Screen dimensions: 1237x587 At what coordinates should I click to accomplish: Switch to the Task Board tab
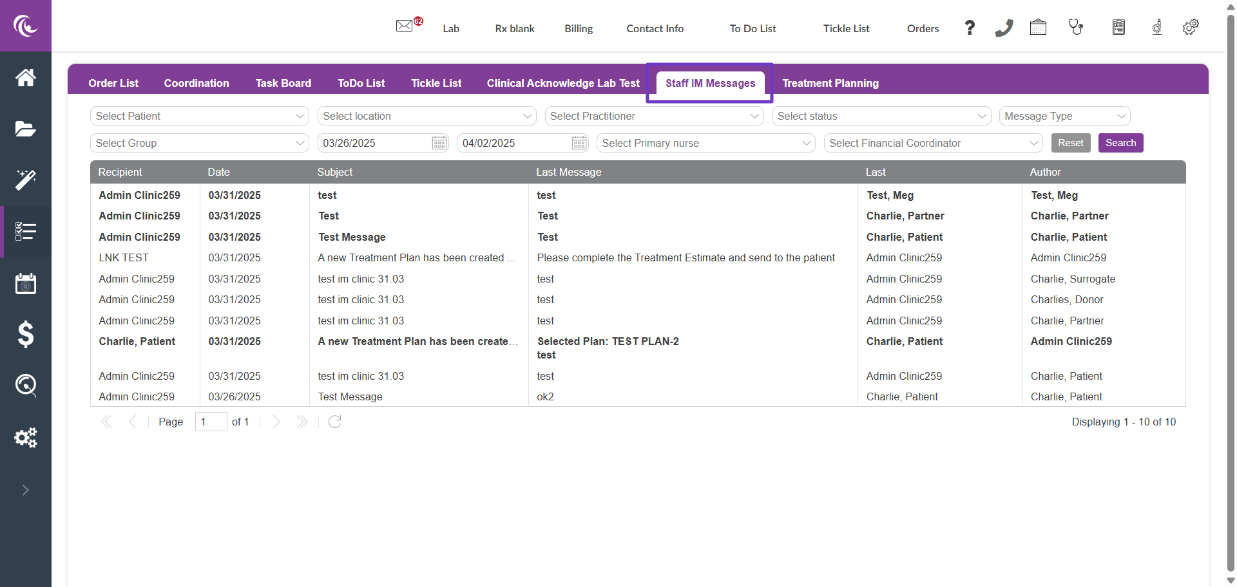click(x=283, y=83)
